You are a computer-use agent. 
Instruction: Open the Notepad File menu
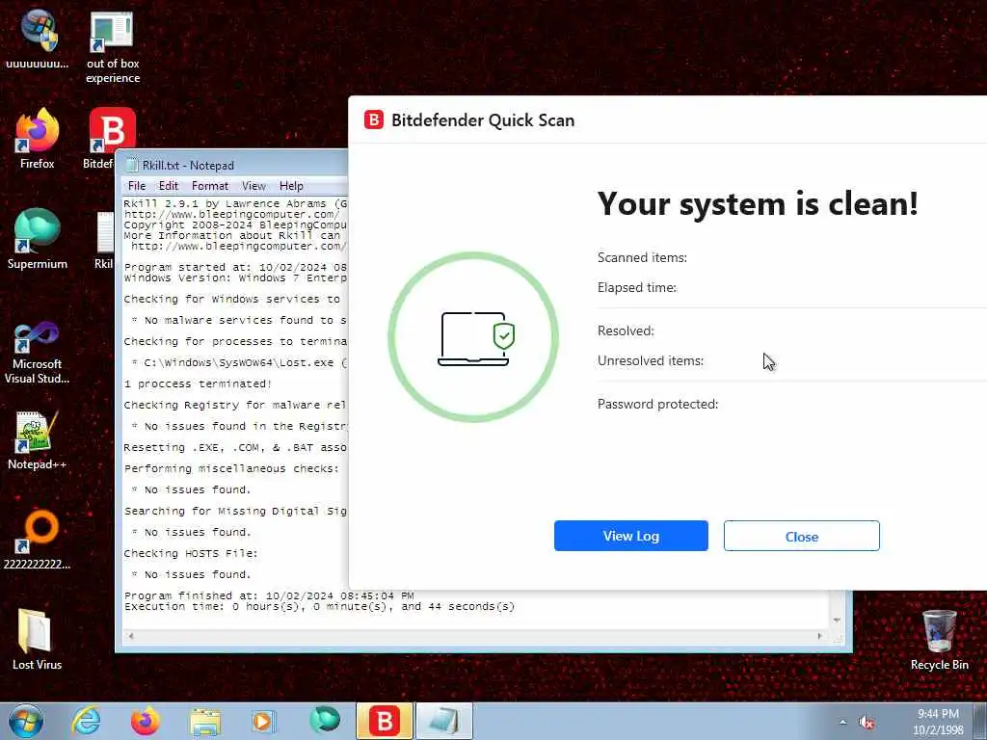137,186
